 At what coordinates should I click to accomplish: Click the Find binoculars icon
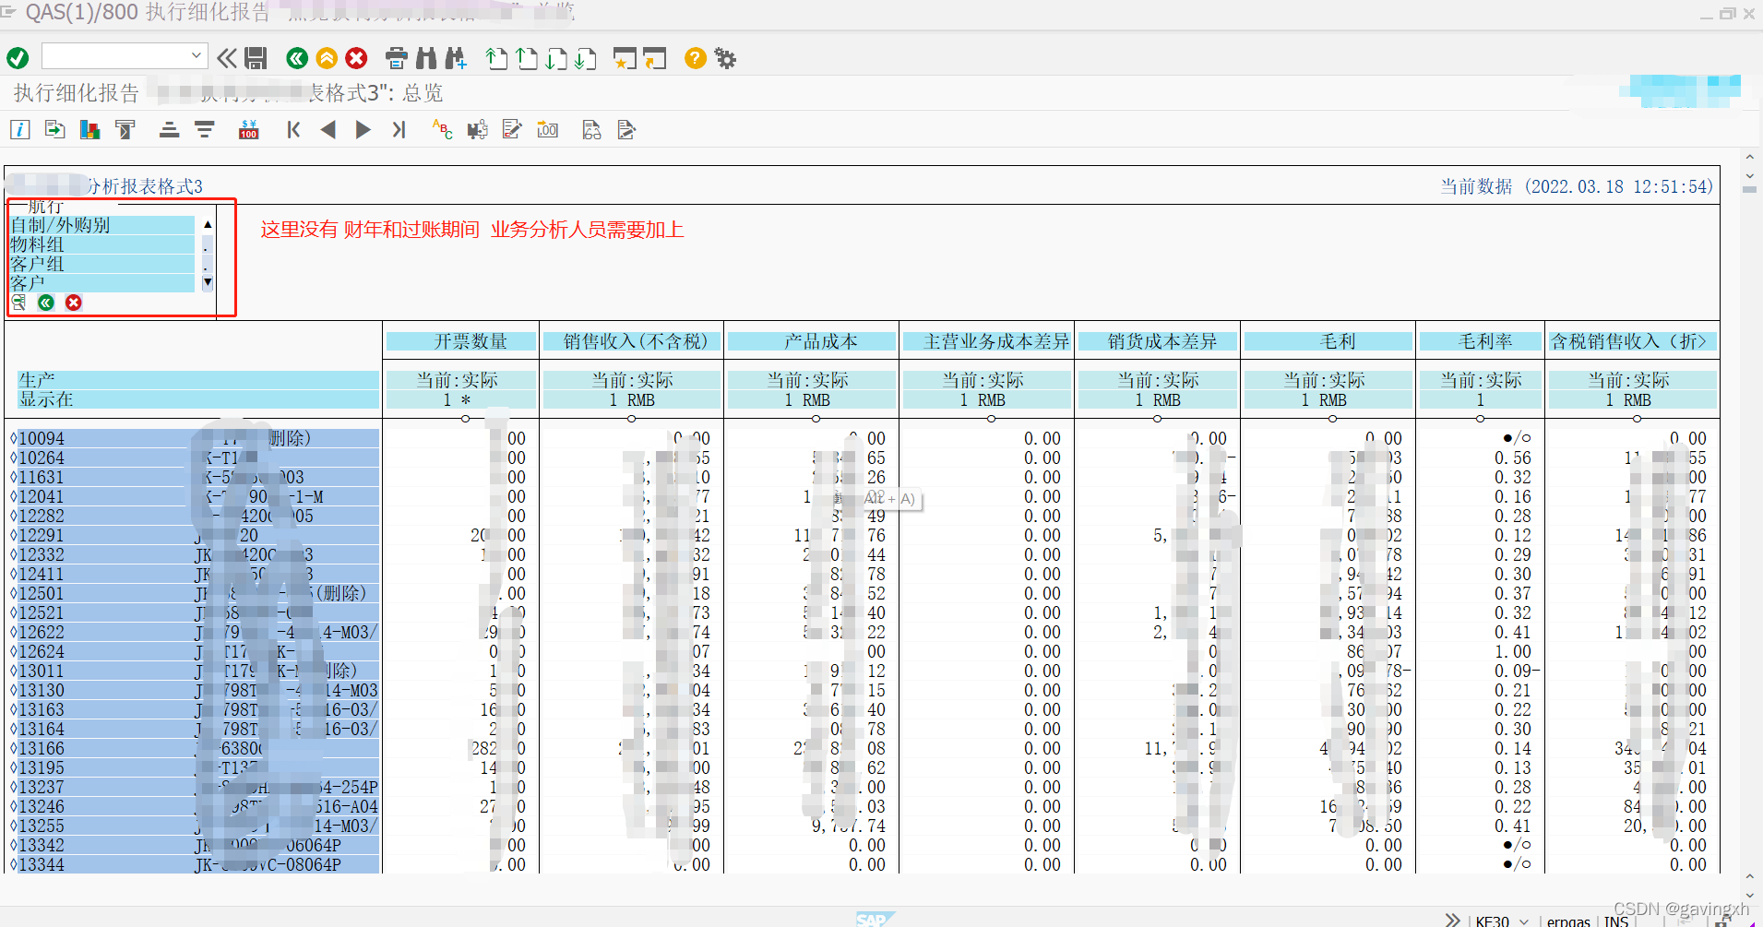[x=426, y=58]
